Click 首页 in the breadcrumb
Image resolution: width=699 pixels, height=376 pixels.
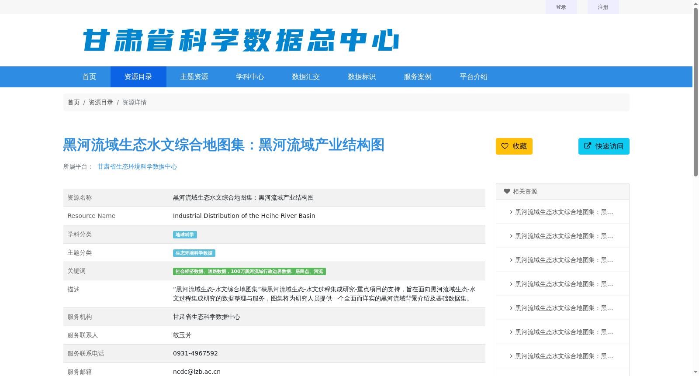(73, 102)
